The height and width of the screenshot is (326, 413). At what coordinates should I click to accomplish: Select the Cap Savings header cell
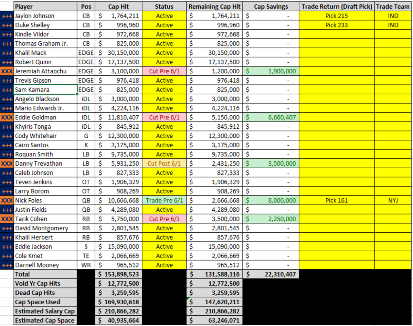point(271,7)
